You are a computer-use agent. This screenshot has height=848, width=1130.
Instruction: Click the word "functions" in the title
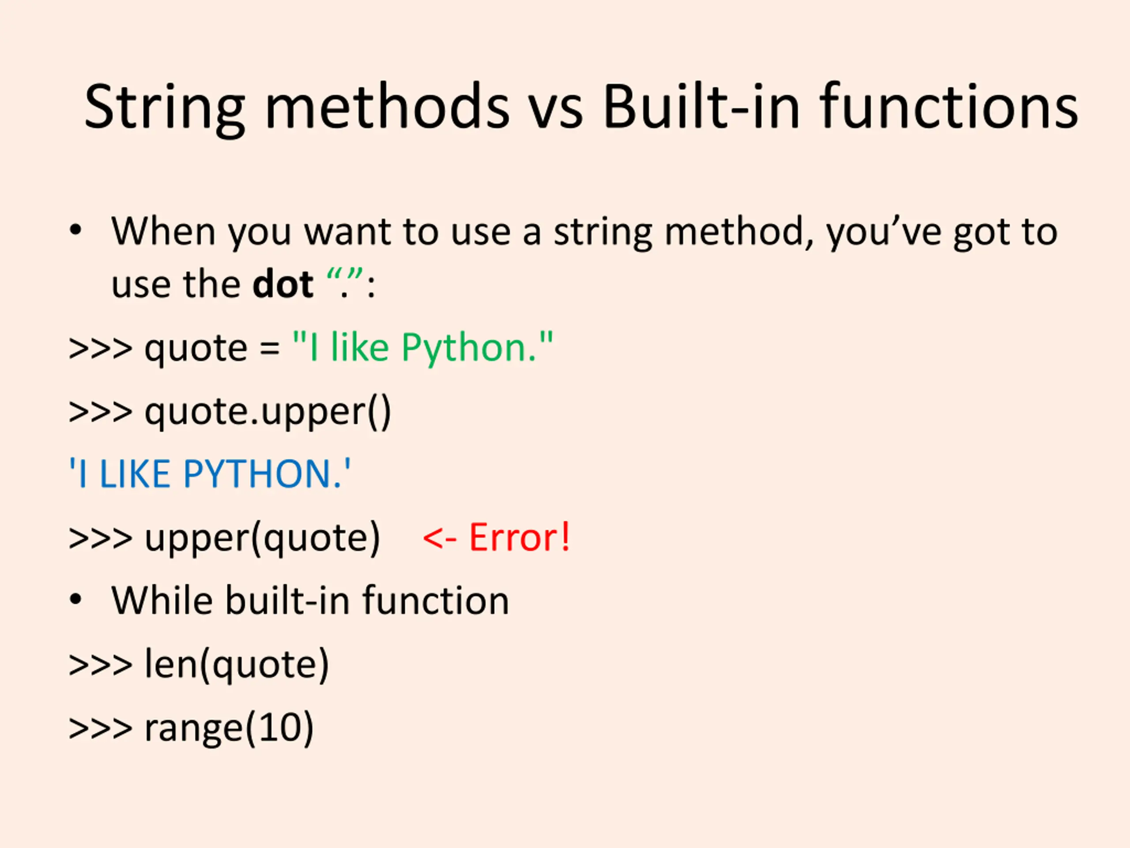949,107
